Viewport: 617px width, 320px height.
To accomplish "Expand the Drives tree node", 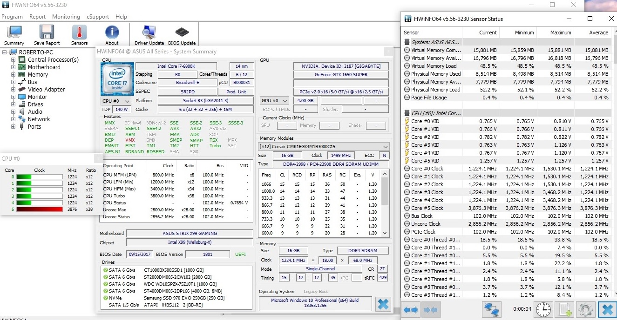I will point(14,104).
